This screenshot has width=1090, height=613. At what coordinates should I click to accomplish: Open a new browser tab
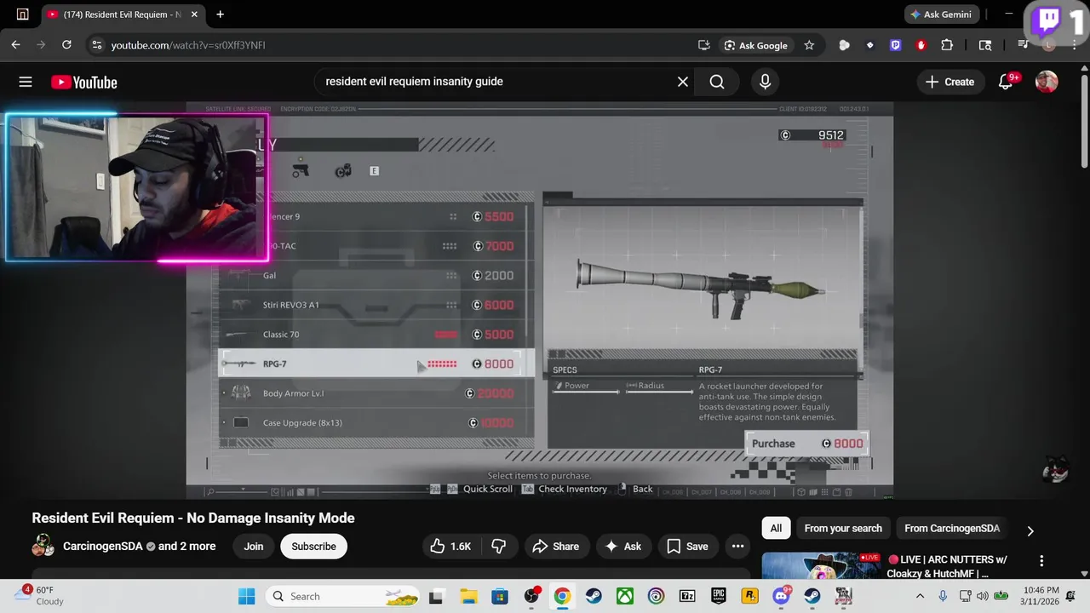(x=221, y=14)
